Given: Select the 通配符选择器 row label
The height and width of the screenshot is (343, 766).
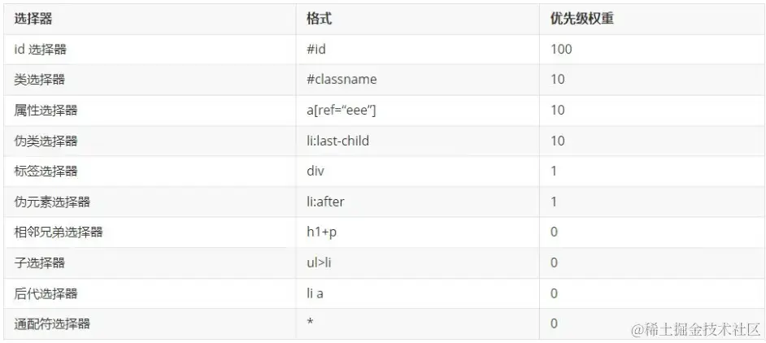Looking at the screenshot, I should (x=52, y=323).
